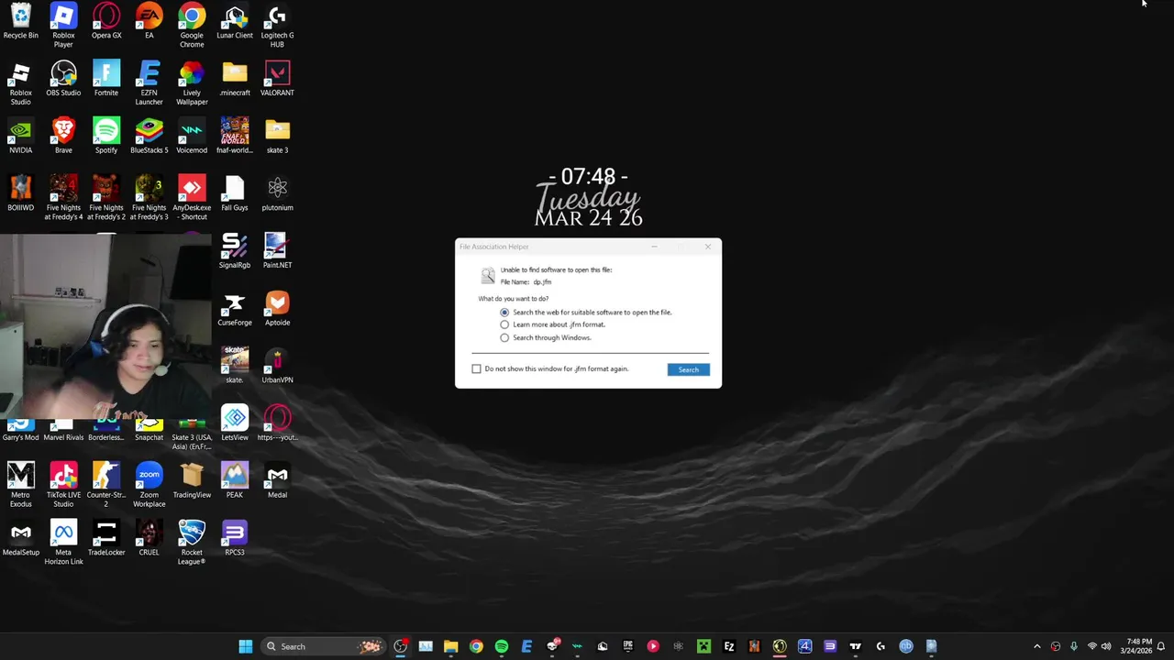Open Spotify from the taskbar
The image size is (1174, 660).
[501, 646]
